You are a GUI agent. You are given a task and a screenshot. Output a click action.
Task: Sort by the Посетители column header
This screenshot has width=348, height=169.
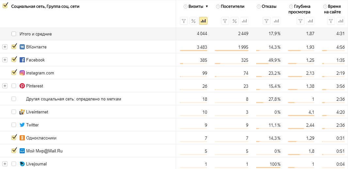tap(232, 6)
